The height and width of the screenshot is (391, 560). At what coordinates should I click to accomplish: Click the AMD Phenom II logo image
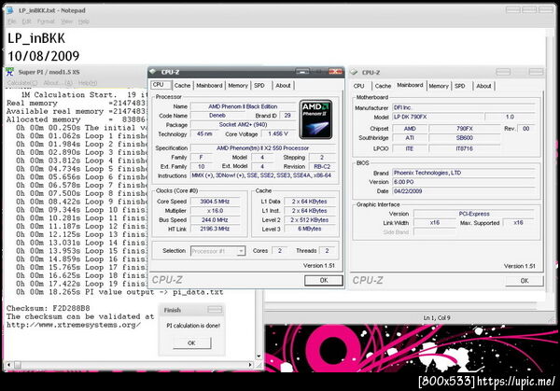tap(315, 119)
